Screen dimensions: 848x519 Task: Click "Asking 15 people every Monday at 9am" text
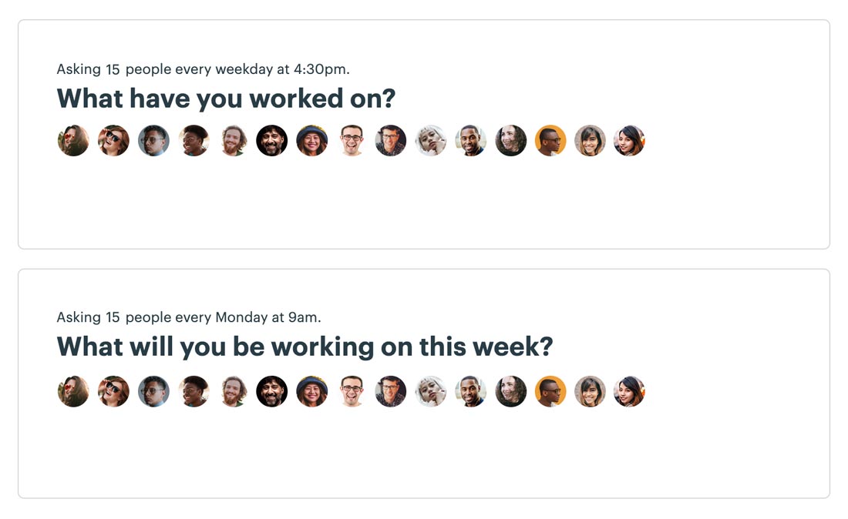click(x=189, y=317)
